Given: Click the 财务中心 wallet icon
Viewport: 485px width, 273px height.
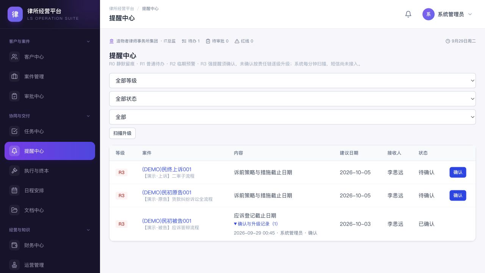Looking at the screenshot, I should pyautogui.click(x=14, y=245).
